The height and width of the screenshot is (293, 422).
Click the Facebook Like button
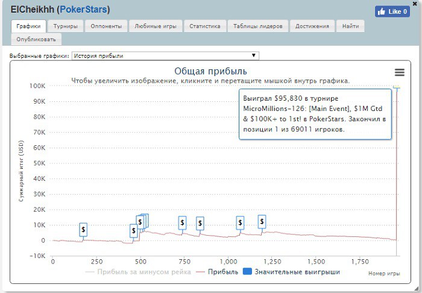tap(392, 11)
